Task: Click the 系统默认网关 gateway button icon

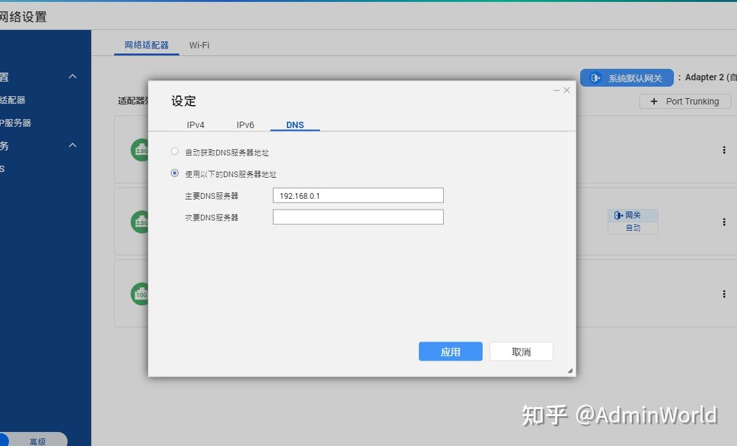Action: click(x=595, y=77)
